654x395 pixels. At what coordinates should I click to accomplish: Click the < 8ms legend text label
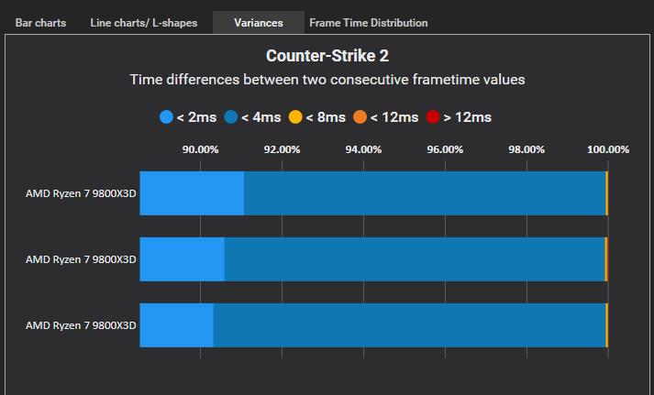point(327,117)
